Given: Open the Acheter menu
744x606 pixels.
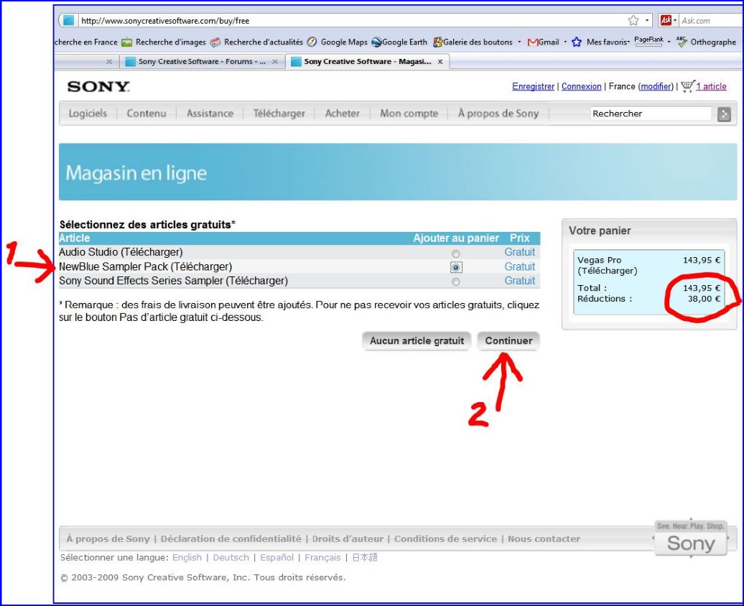Looking at the screenshot, I should (342, 113).
